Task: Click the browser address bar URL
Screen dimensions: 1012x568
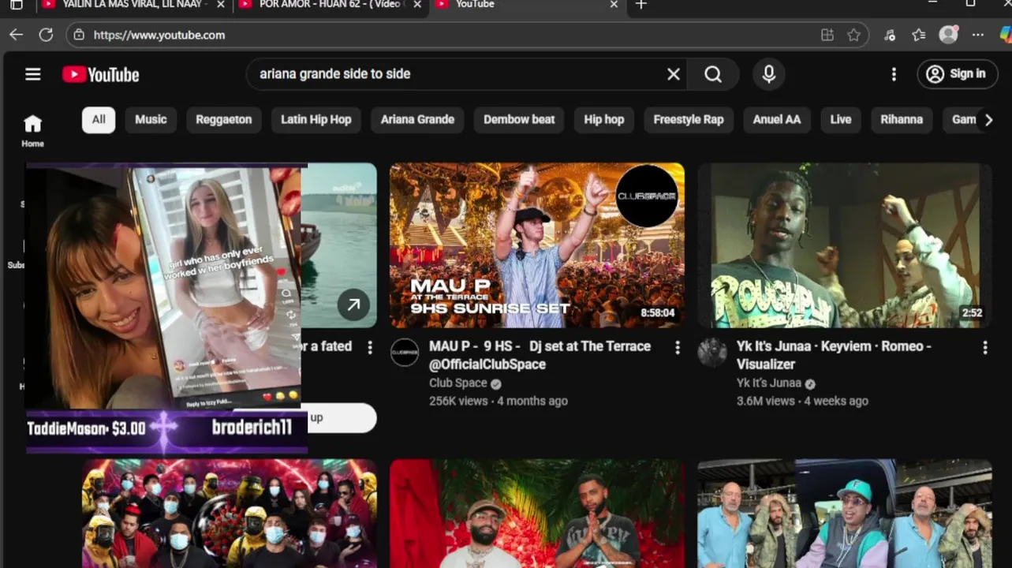Action: coord(159,35)
